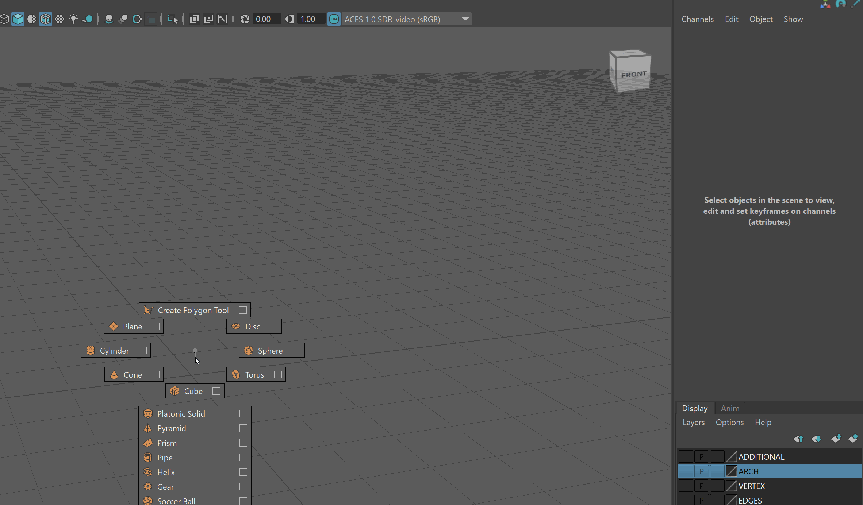Image resolution: width=863 pixels, height=505 pixels.
Task: Click the Create Polygon Tool entry
Action: (x=193, y=310)
